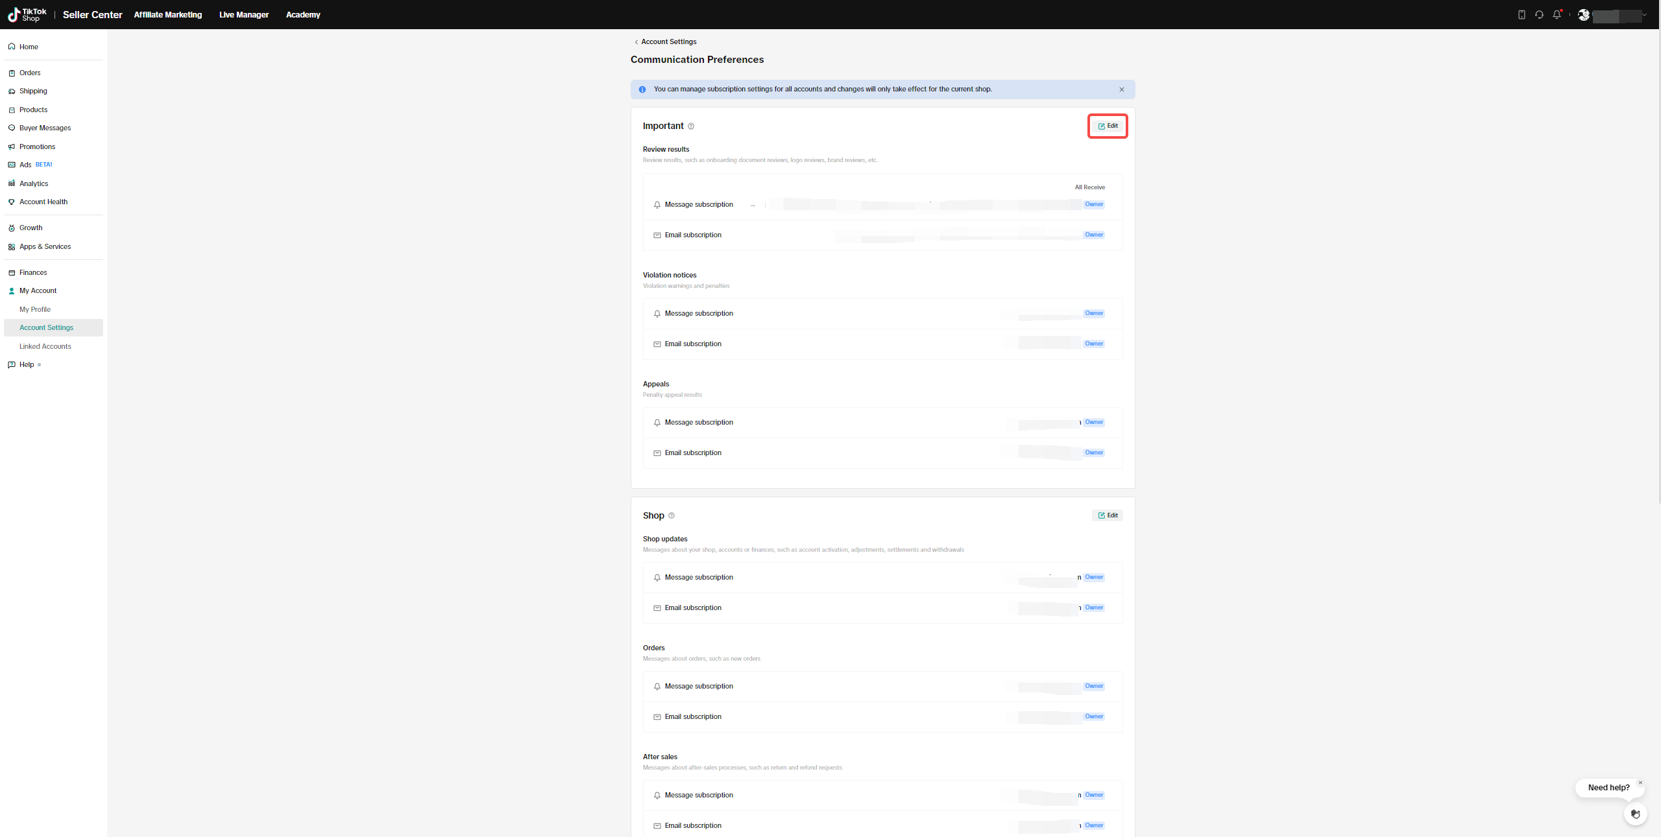This screenshot has height=837, width=1661.
Task: Click the help icon beside Shop heading
Action: (x=672, y=516)
